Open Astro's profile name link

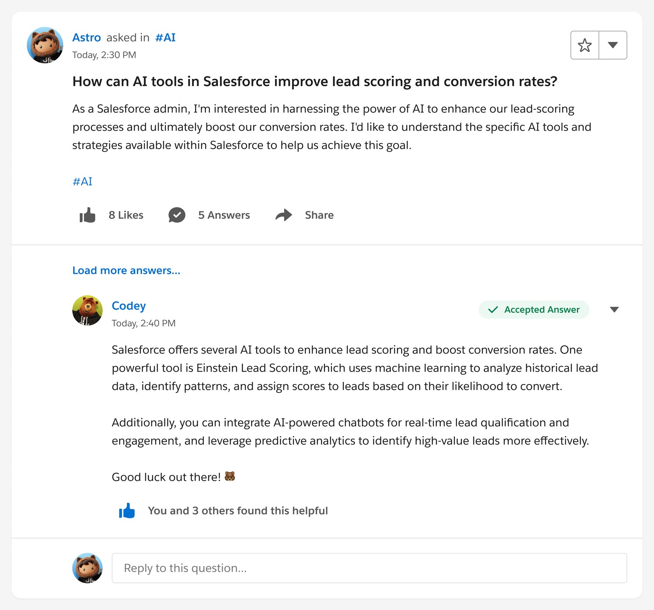86,38
